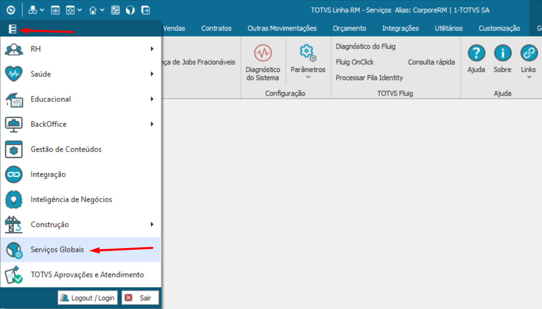Click the Sair button
The width and height of the screenshot is (542, 309).
pyautogui.click(x=140, y=298)
